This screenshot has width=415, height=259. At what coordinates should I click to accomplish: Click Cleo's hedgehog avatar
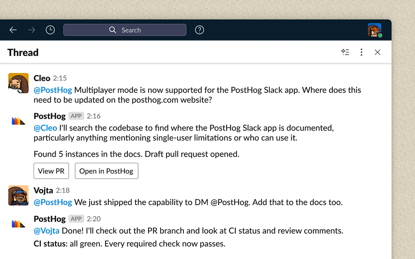click(18, 83)
